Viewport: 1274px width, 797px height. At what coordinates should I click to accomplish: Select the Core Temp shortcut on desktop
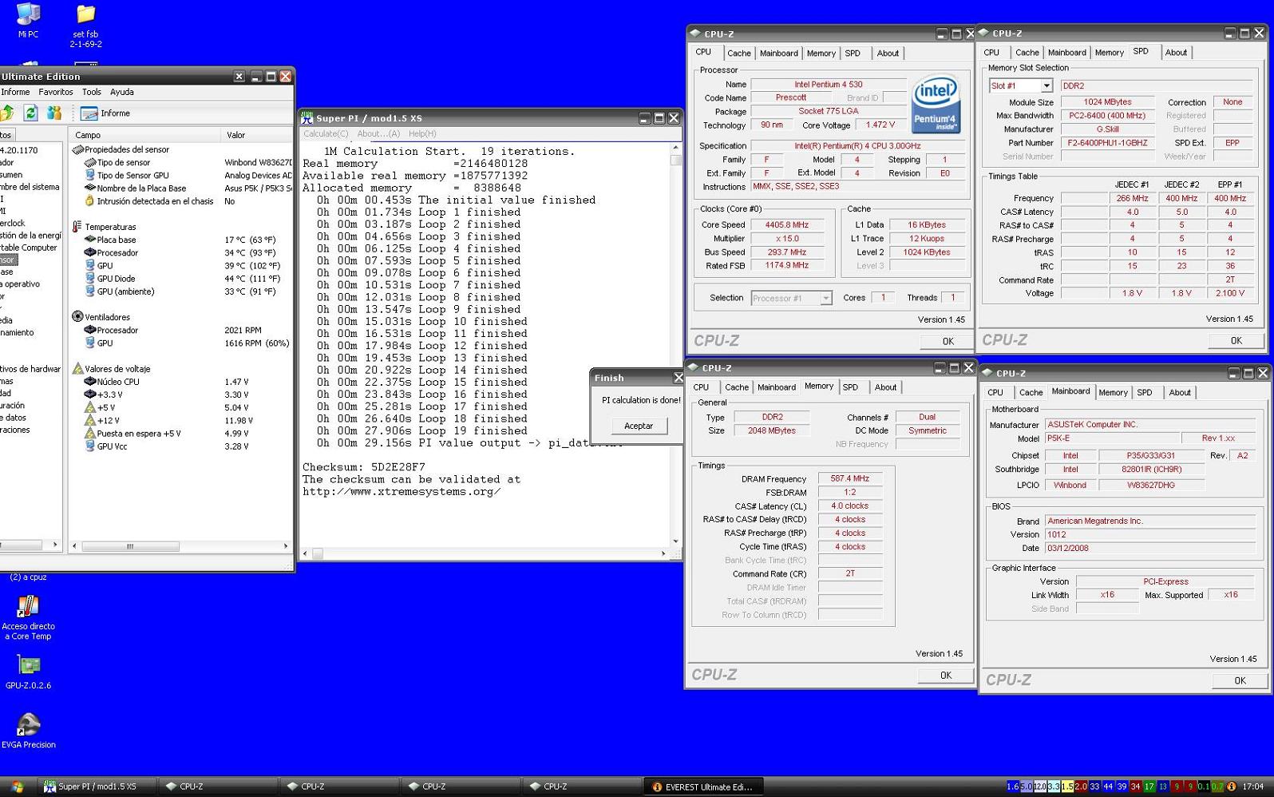coord(28,617)
